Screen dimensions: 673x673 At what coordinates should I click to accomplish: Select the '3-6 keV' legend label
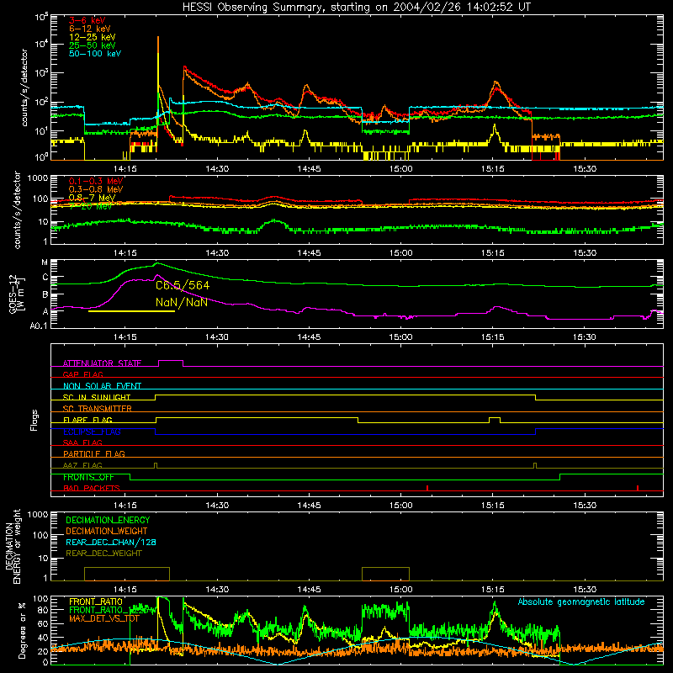87,20
